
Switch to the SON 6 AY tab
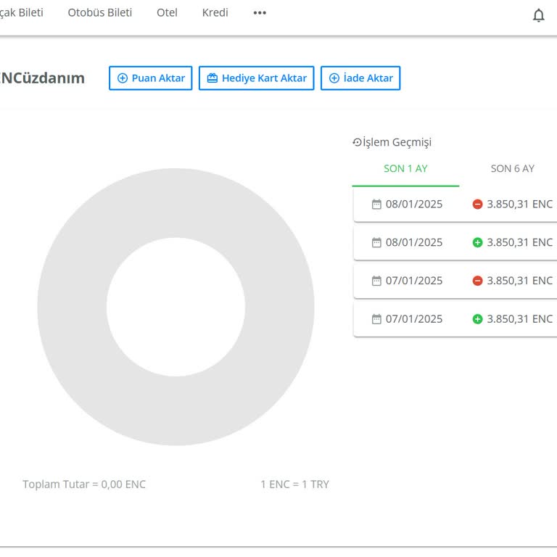pos(512,168)
